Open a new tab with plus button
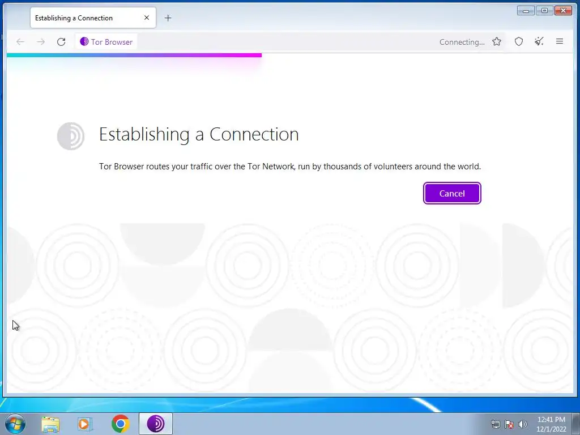The image size is (580, 435). (x=168, y=18)
